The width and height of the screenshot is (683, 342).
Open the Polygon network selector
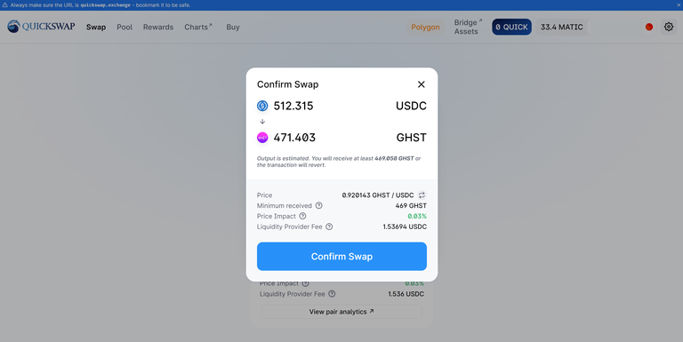[426, 27]
